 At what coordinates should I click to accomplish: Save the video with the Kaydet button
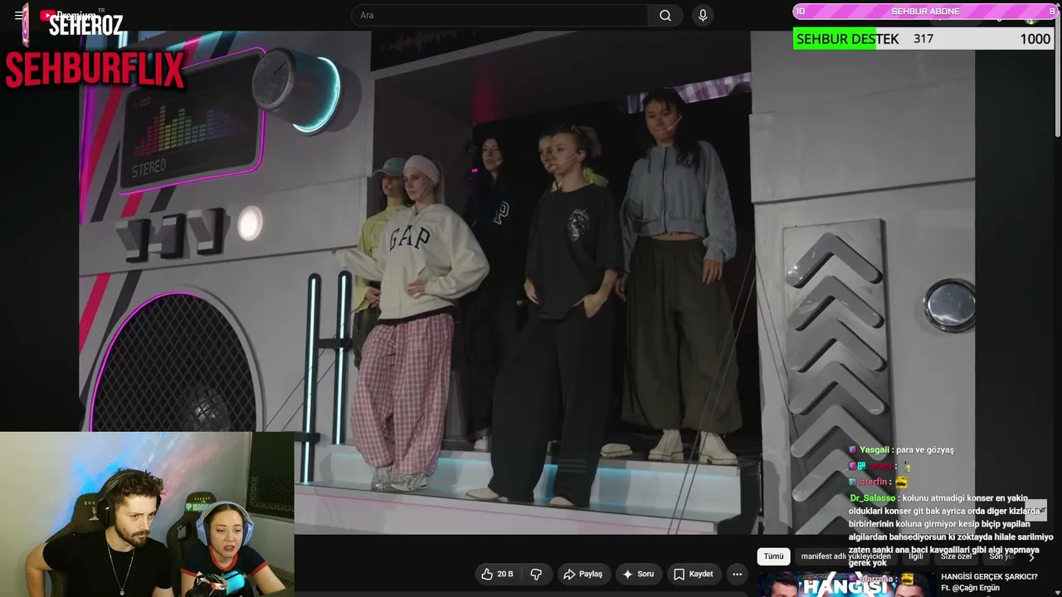pos(693,574)
